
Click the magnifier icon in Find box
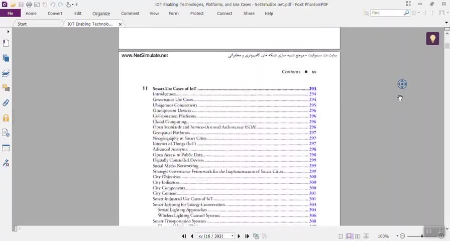coord(406,13)
